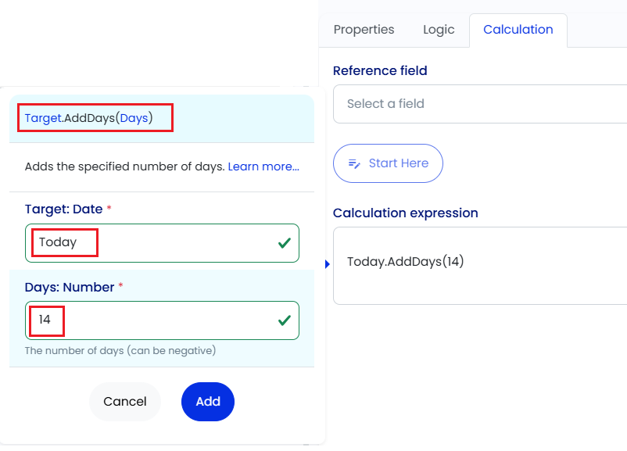
Task: Click green checkmark in Target Date field
Action: pos(285,242)
